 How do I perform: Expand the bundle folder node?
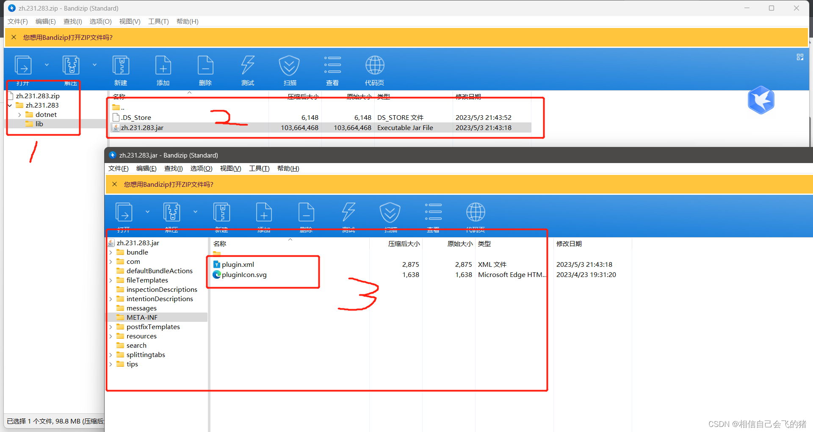click(x=111, y=252)
